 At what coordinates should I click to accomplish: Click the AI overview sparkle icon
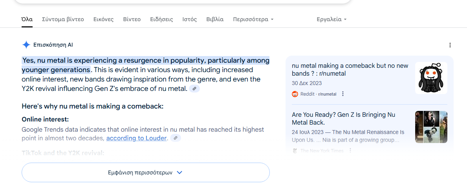[26, 45]
